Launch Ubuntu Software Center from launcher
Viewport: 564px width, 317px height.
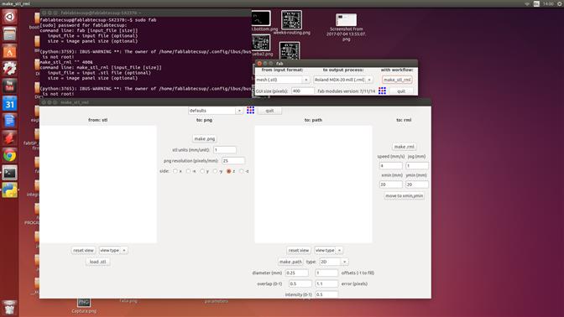(10, 52)
